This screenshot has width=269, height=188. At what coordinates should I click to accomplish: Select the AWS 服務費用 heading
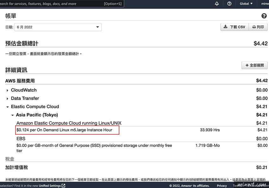tap(20, 81)
